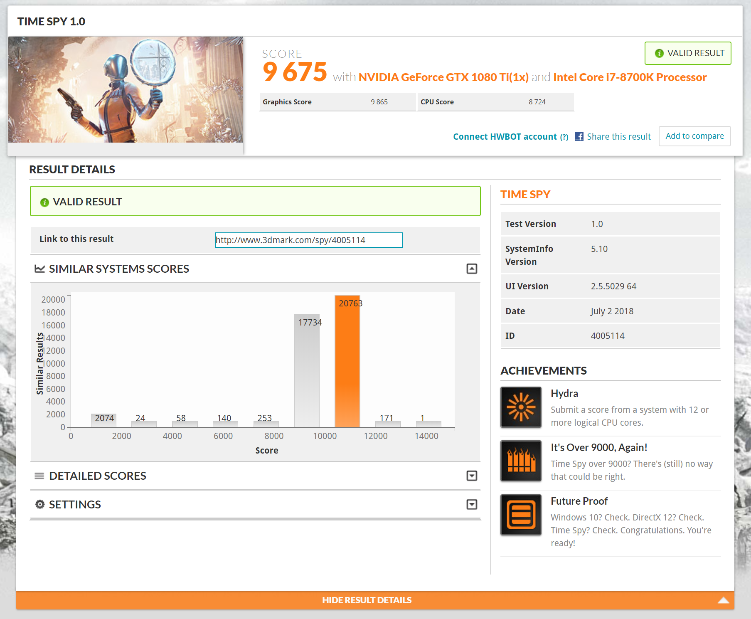Click the Detailed Scores heading
The image size is (751, 619).
(98, 476)
